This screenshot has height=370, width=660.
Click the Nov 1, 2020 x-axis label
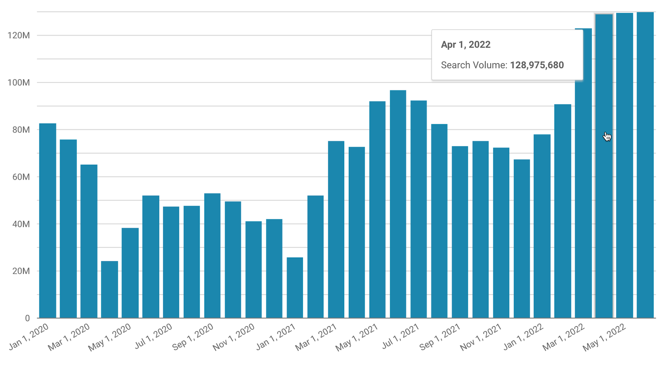[234, 337]
